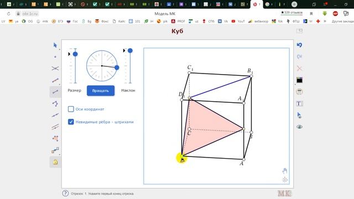Open a new browser tab
Screen dimensions: 354x199
[294, 4]
